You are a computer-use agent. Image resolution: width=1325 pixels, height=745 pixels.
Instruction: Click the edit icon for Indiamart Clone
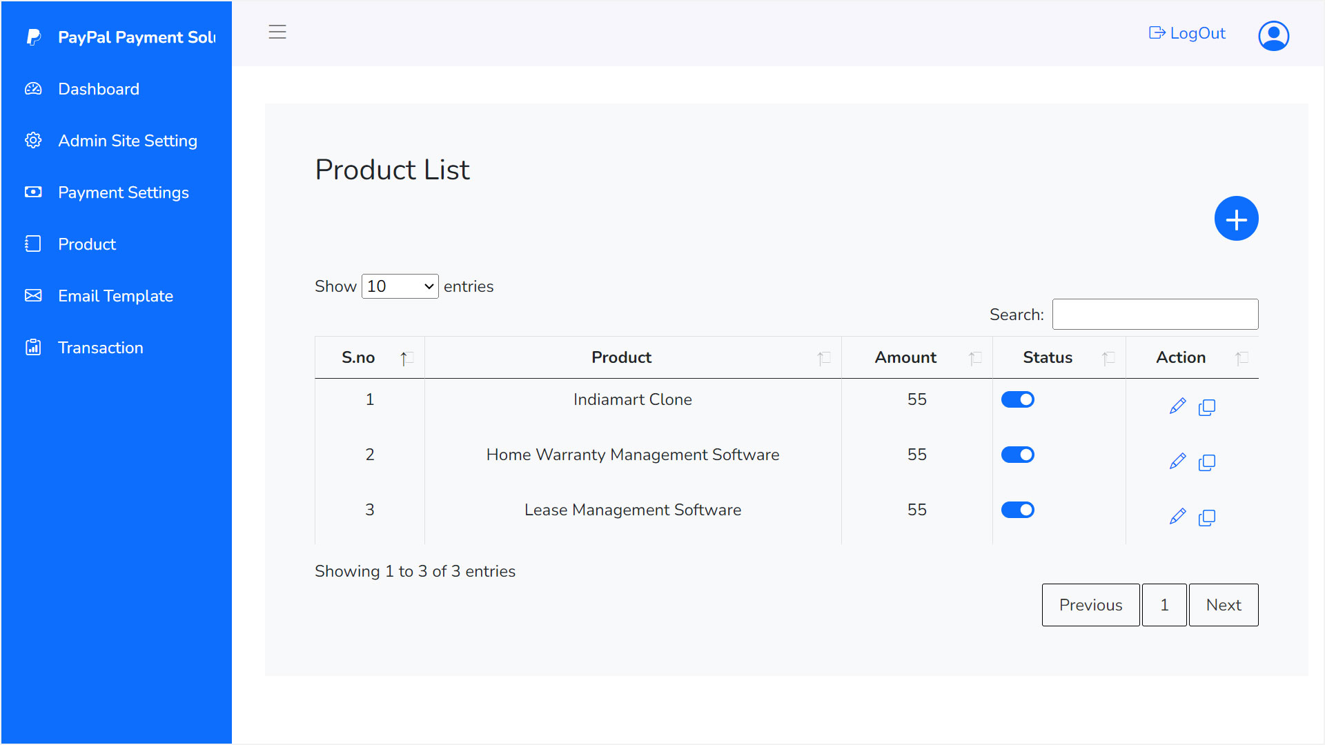click(1177, 406)
